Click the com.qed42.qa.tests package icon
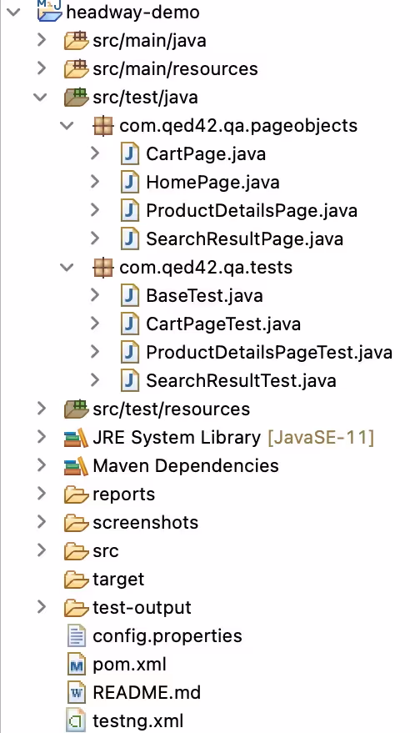420x733 pixels. (102, 268)
